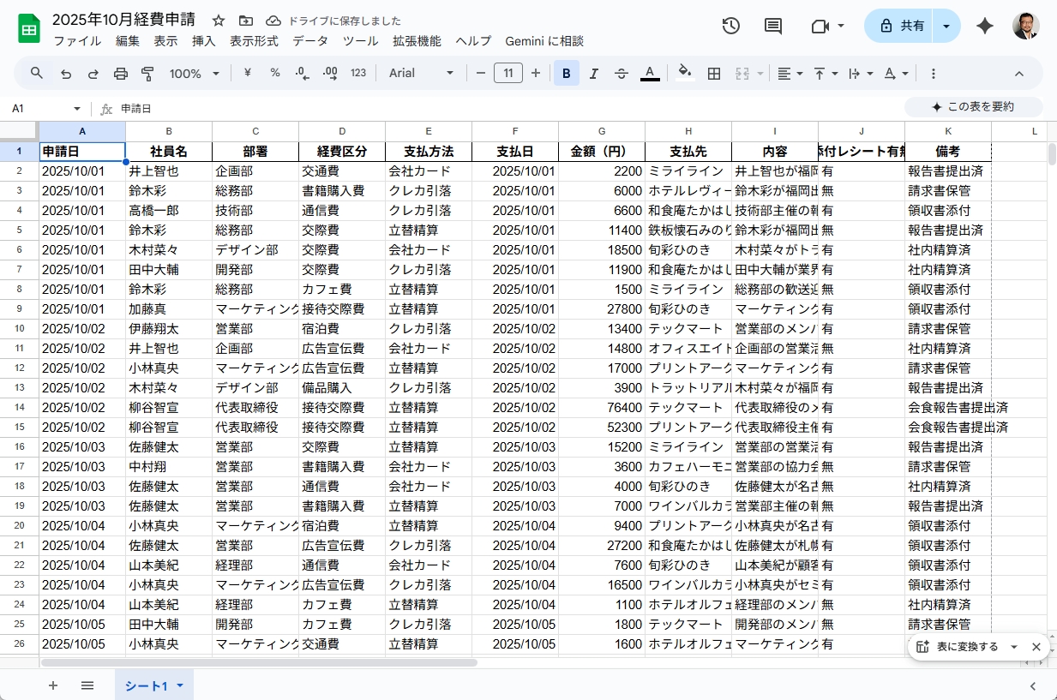Open the text color picker
The width and height of the screenshot is (1057, 700).
[650, 74]
